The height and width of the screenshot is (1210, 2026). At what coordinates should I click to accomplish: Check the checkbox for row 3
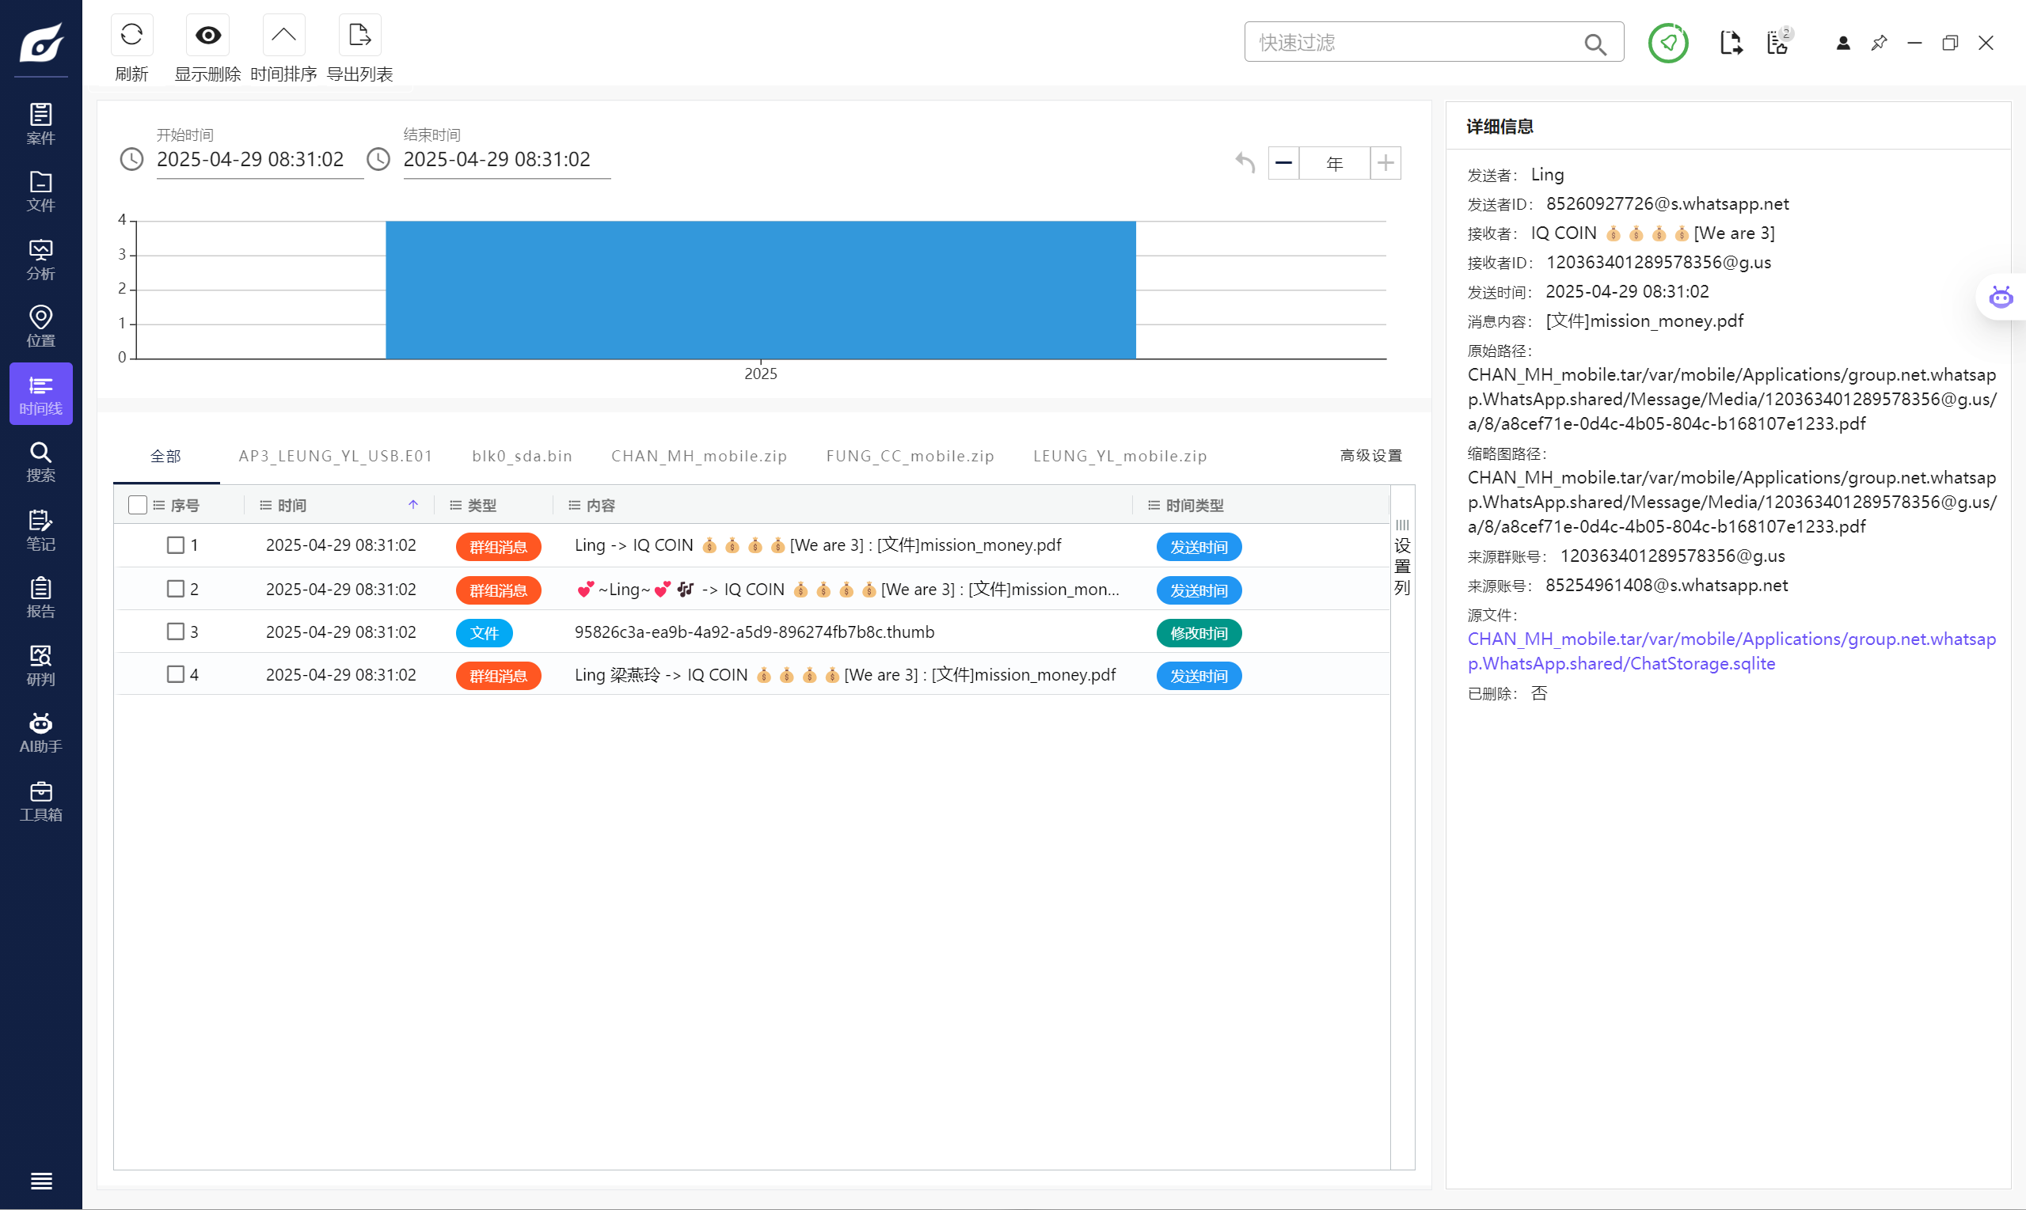click(x=175, y=631)
